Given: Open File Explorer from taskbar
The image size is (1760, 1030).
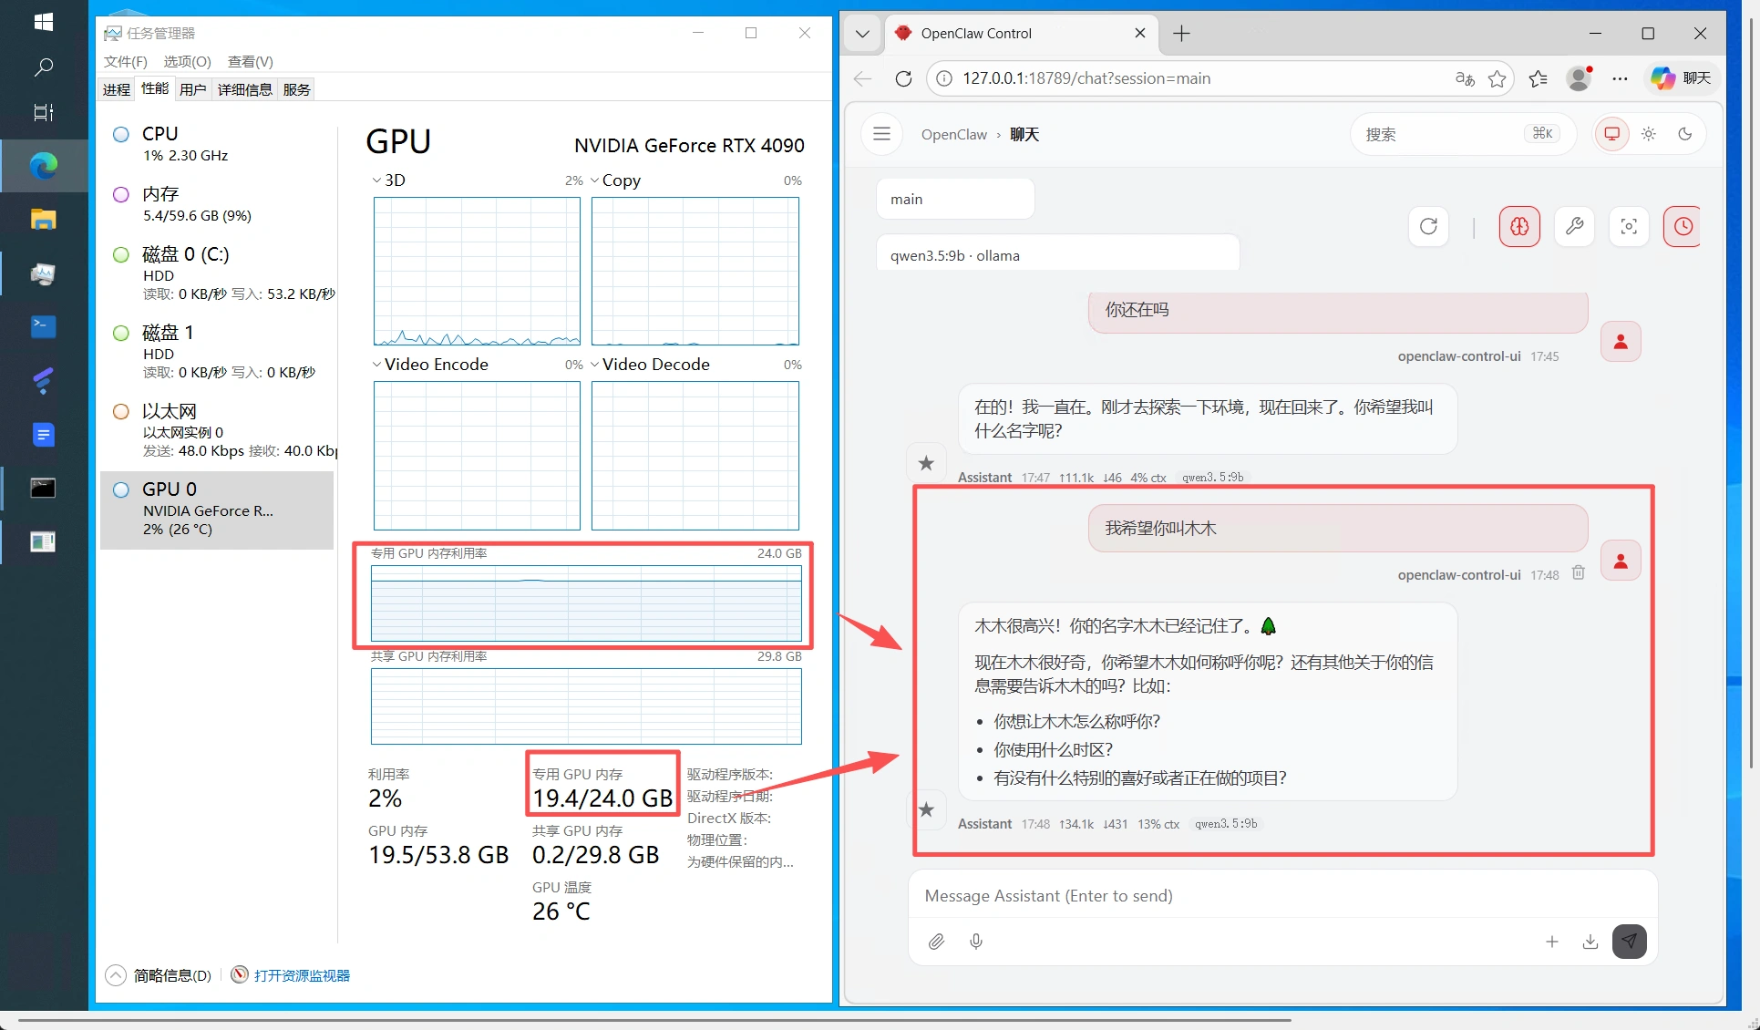Looking at the screenshot, I should 43,219.
